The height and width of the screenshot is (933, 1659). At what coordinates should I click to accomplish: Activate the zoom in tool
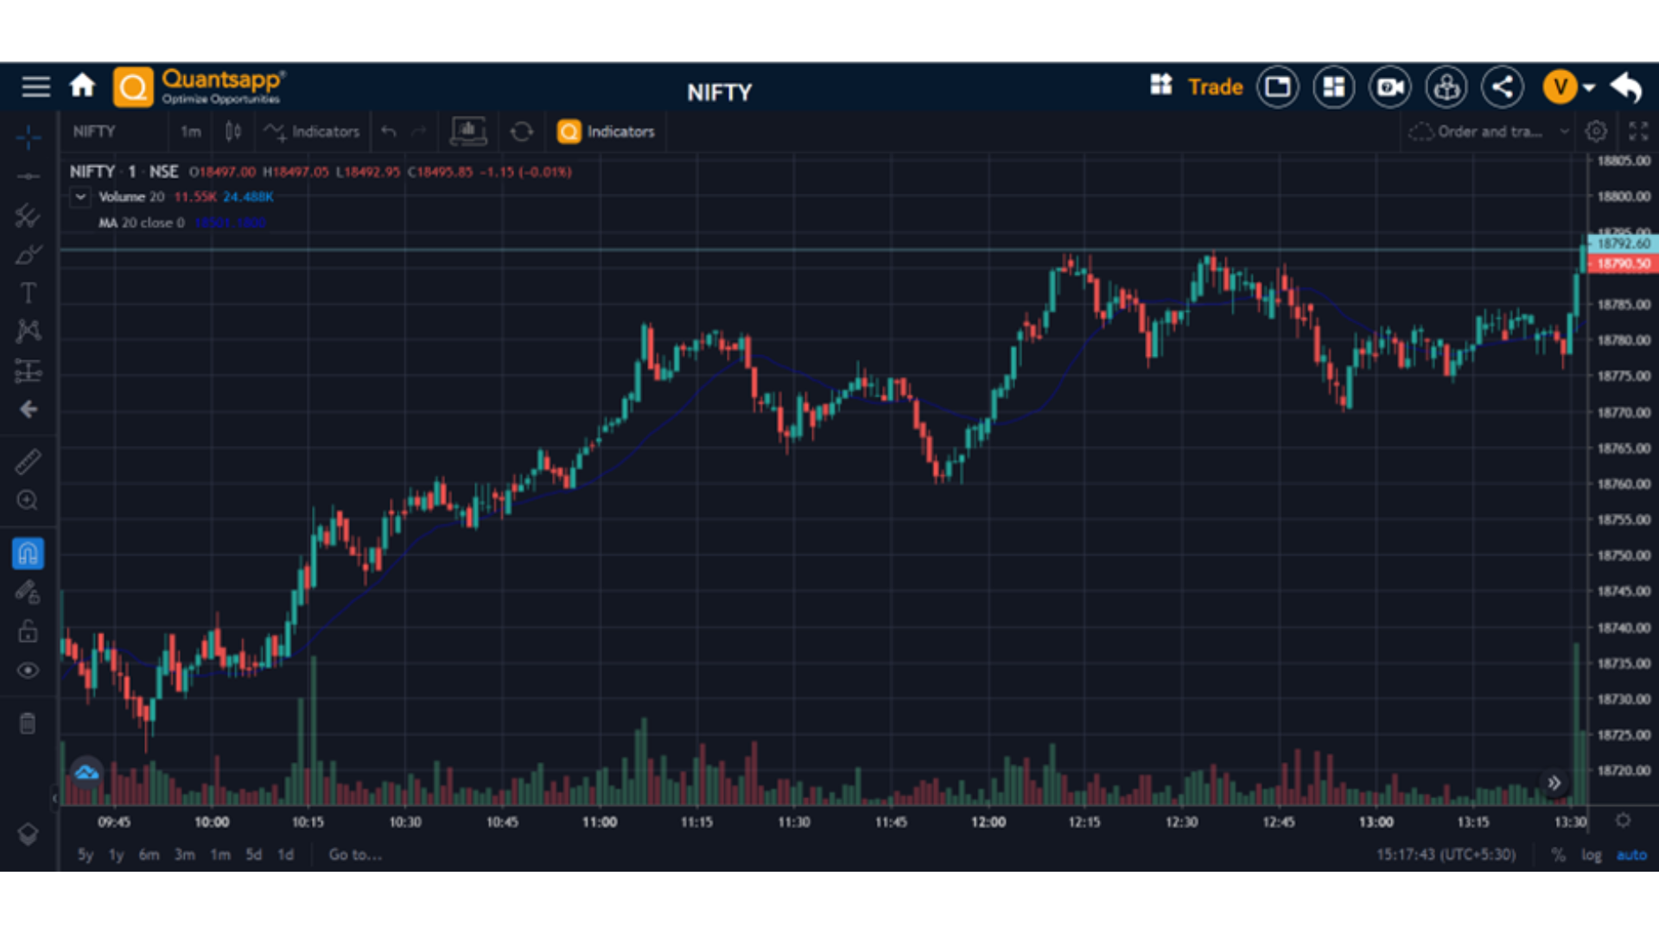[x=28, y=500]
